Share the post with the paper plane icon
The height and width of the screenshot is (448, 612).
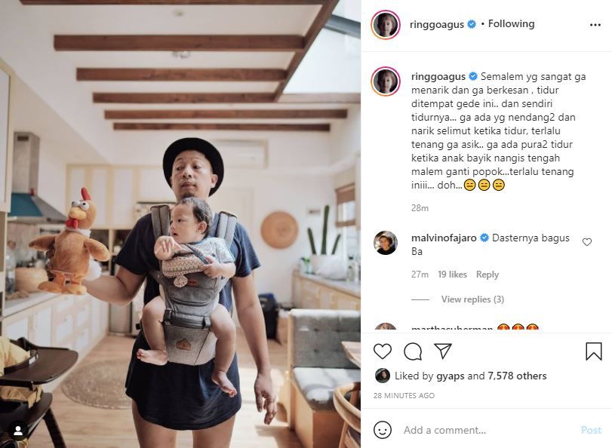[443, 351]
